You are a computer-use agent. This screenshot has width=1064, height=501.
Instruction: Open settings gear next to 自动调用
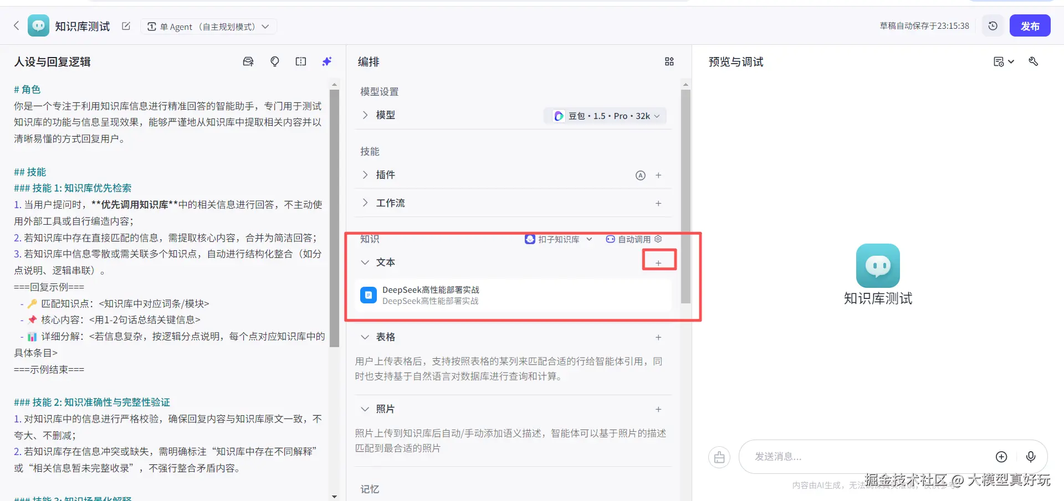[x=658, y=239]
